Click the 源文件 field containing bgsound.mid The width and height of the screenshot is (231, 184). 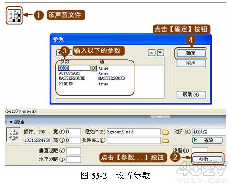134,132
